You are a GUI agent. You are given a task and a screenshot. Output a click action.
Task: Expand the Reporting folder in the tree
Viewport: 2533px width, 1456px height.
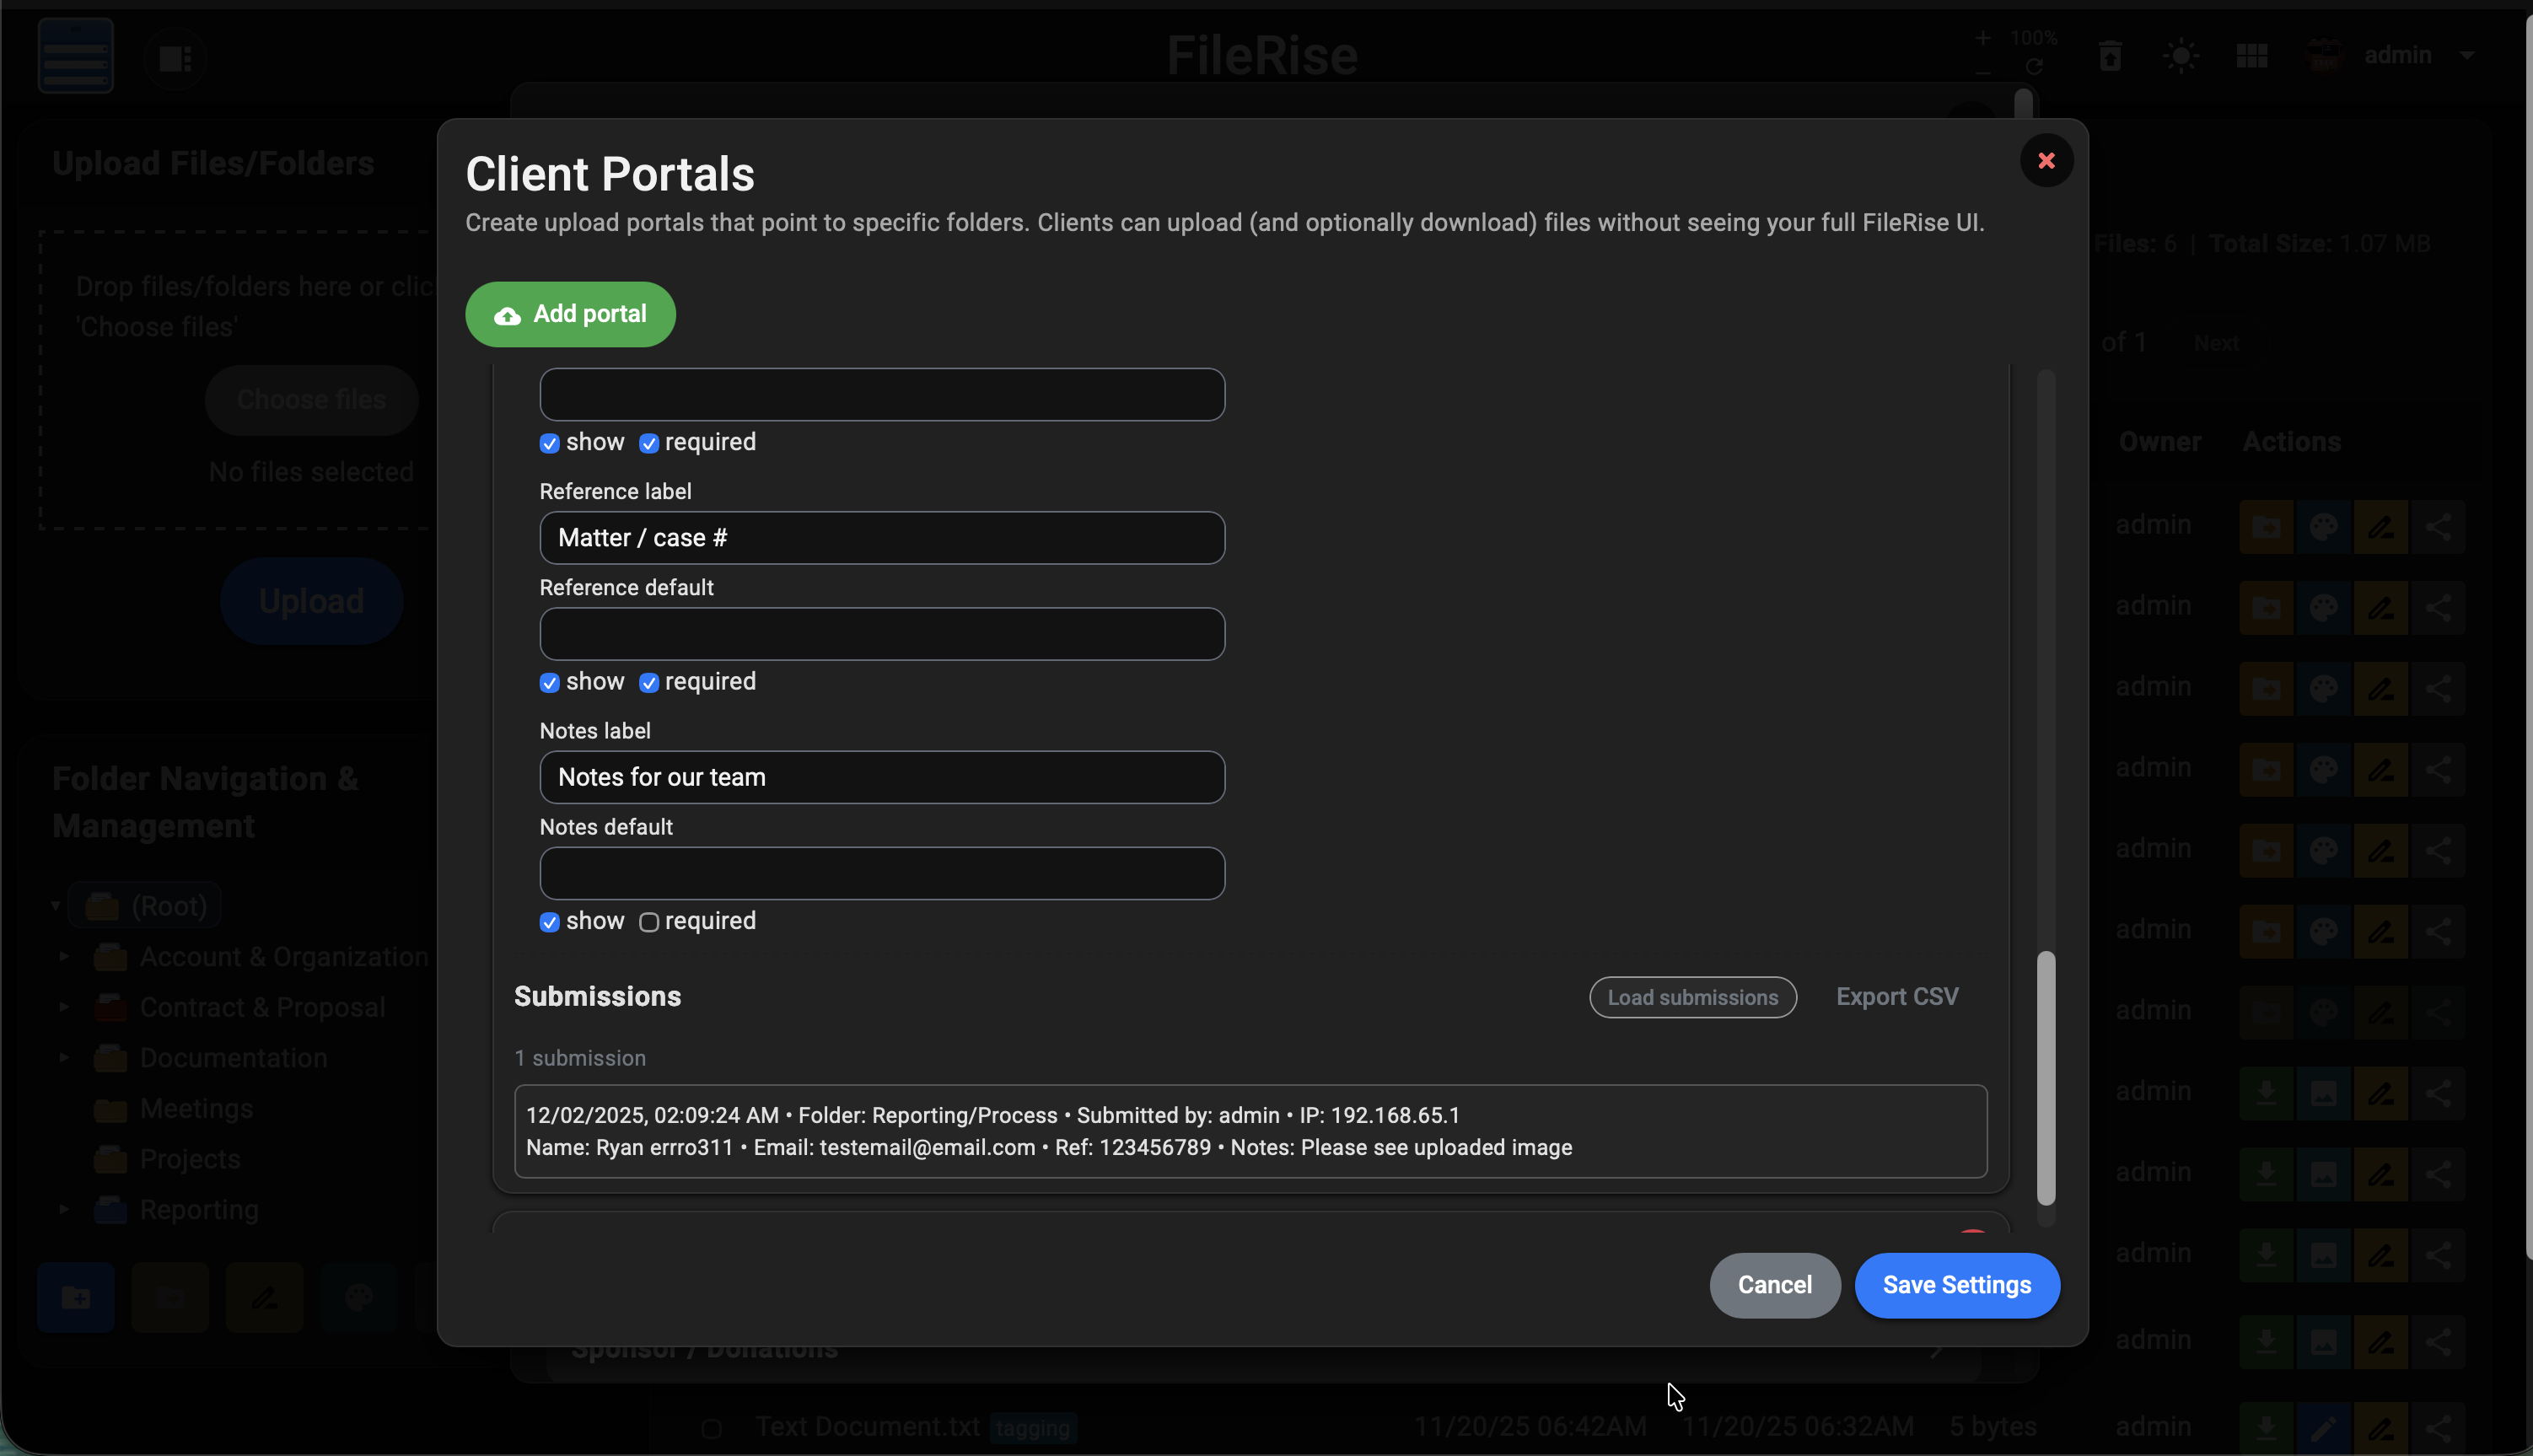click(63, 1209)
